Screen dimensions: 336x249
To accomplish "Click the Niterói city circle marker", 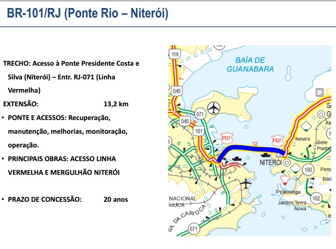I will [x=286, y=163].
